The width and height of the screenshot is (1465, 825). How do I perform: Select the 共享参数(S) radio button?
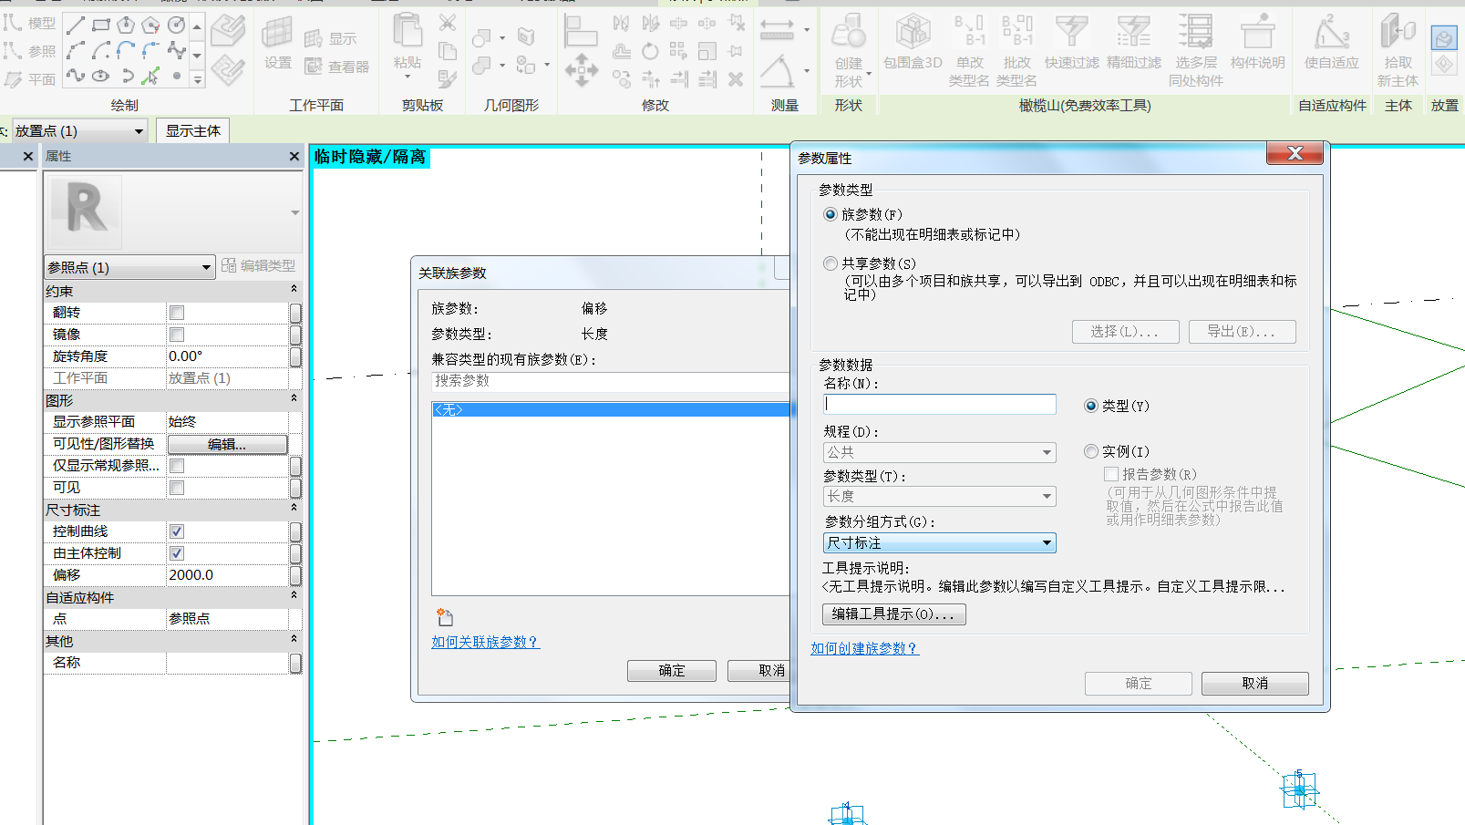[831, 263]
